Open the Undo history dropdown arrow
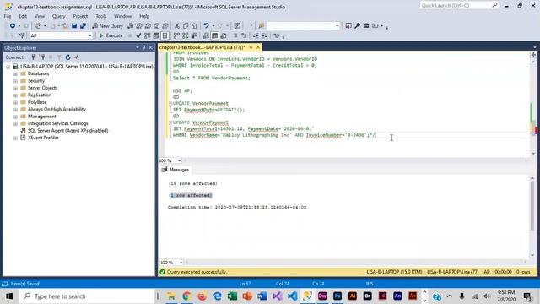The image size is (540, 304). [213, 26]
